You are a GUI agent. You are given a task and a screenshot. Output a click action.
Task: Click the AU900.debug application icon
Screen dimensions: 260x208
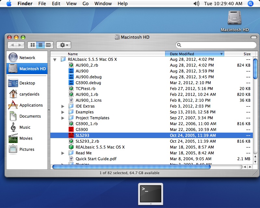pos(71,77)
